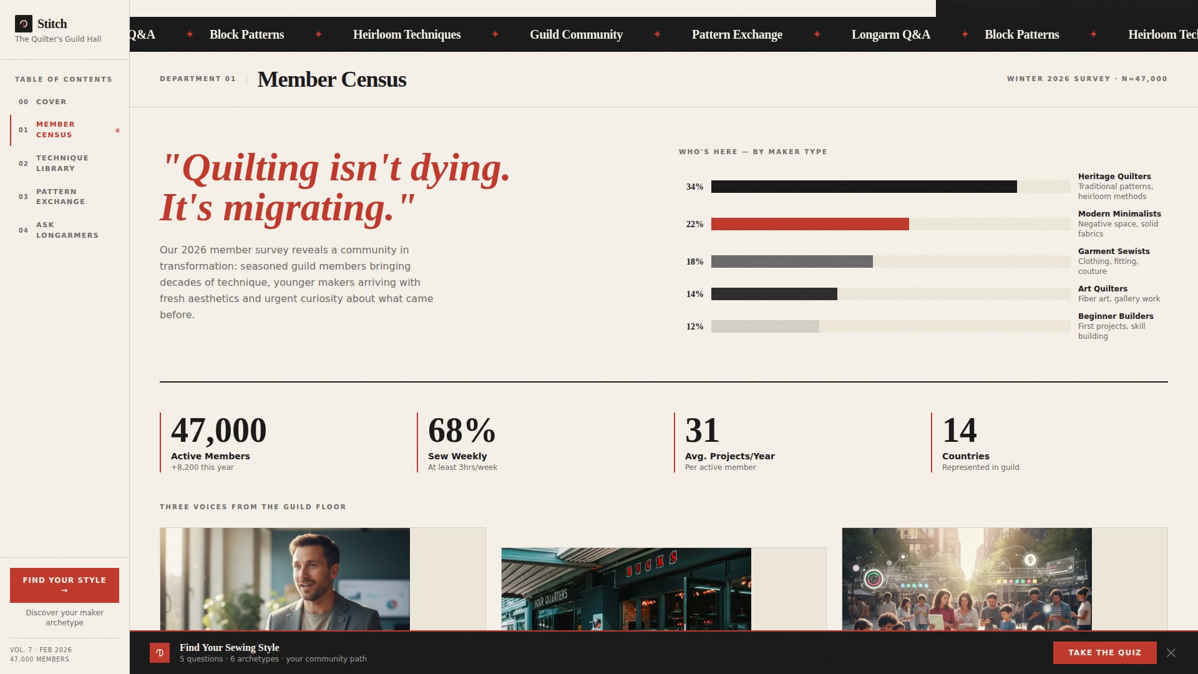Screen dimensions: 1198x674
Task: Click the red quiz icon in bottom banner
Action: tap(160, 653)
